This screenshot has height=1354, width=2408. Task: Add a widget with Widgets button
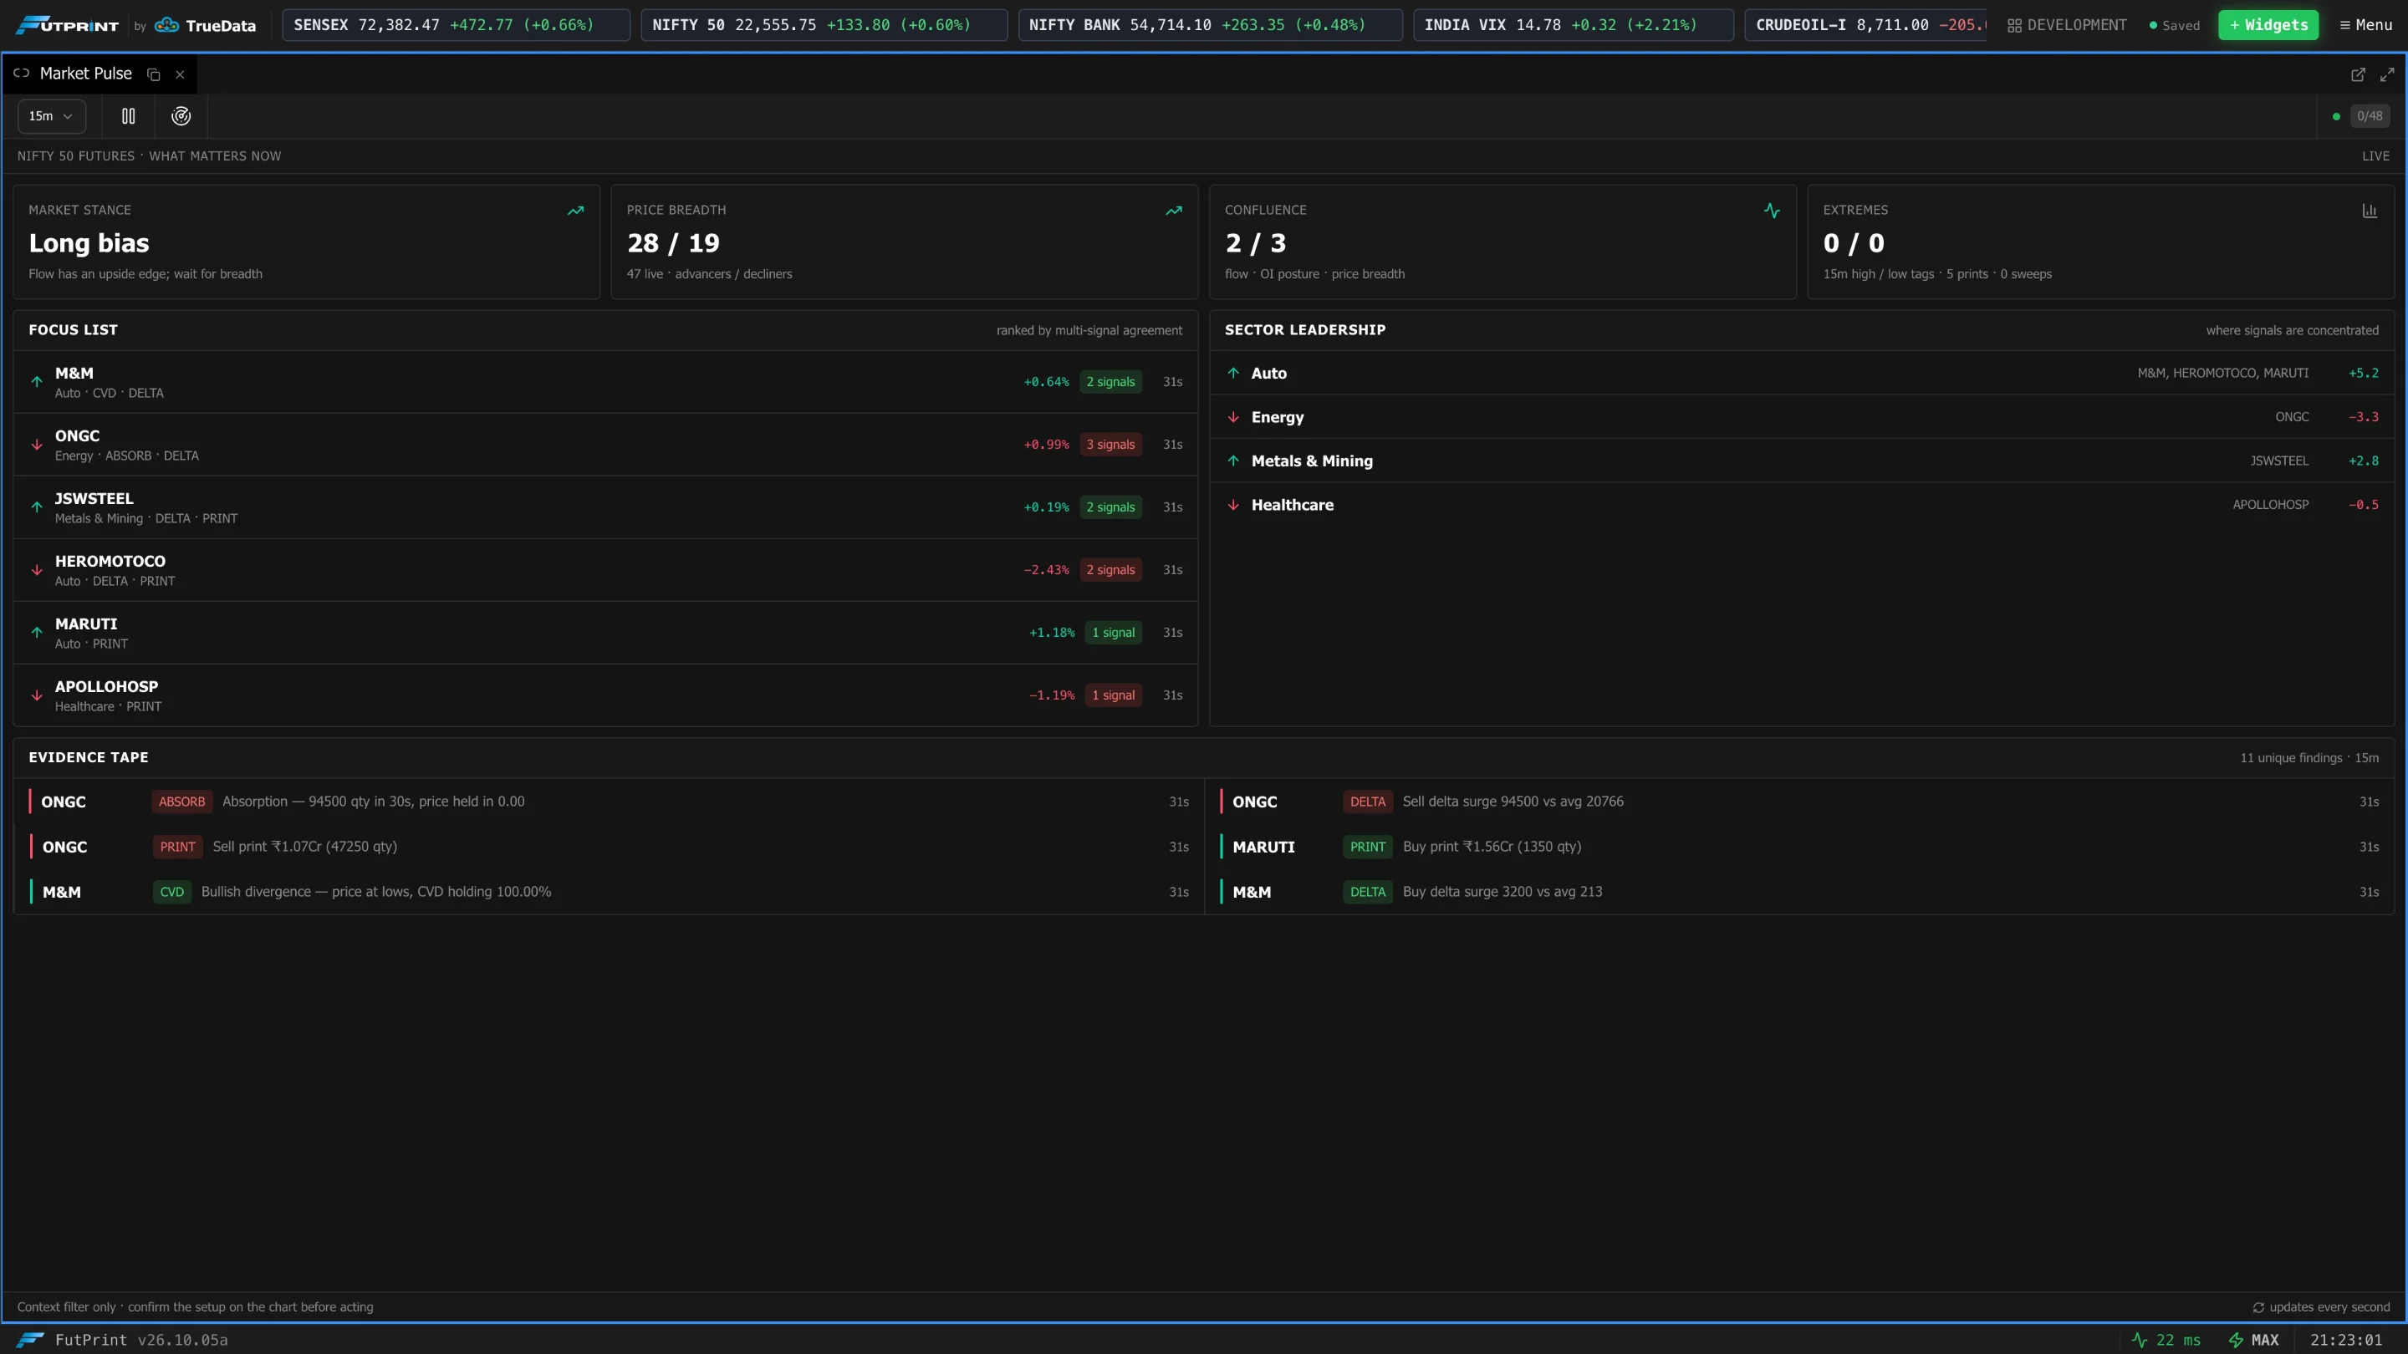point(2268,25)
